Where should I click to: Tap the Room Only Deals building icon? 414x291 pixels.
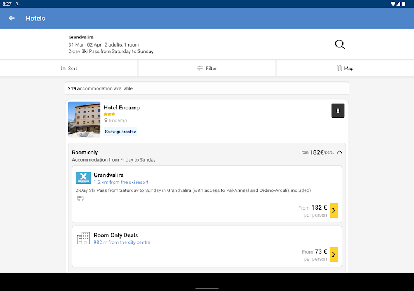[83, 238]
